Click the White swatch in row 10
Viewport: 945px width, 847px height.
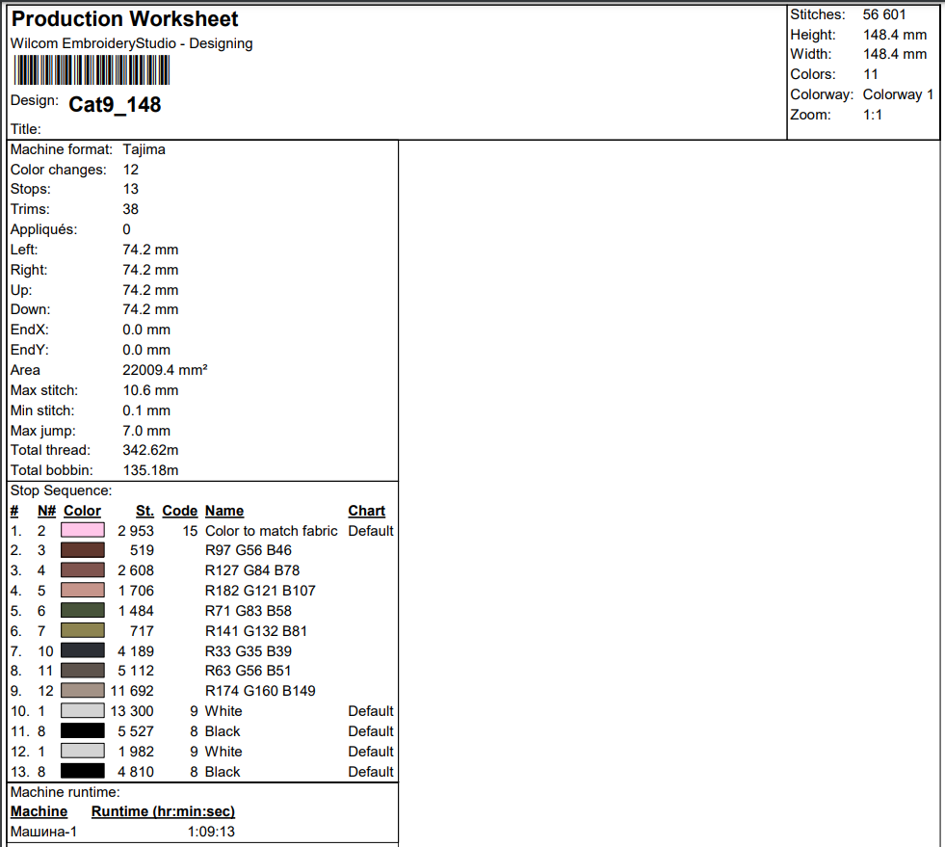click(83, 711)
